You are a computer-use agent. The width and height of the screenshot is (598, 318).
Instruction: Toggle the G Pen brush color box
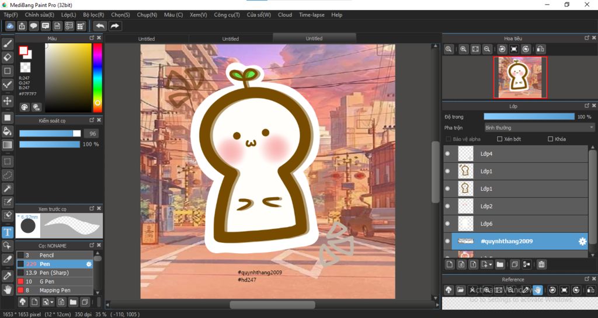click(x=20, y=281)
